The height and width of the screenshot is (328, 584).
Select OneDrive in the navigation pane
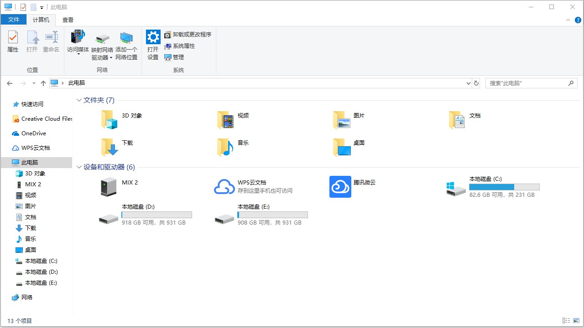(29, 133)
